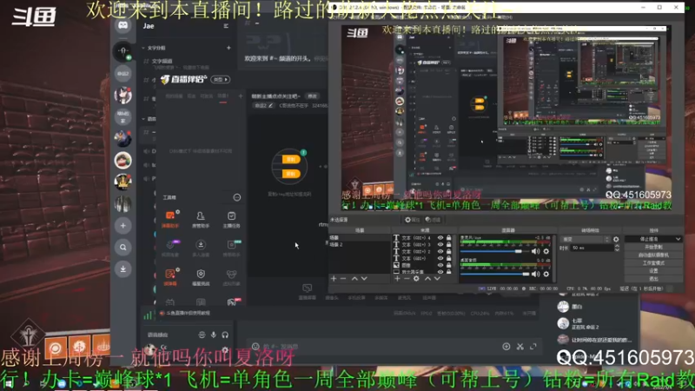This screenshot has width=695, height=391.
Task: Select the anime girl avatar server
Action: tap(122, 95)
